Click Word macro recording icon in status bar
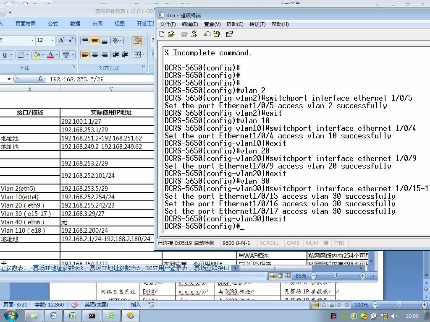 (x=151, y=304)
